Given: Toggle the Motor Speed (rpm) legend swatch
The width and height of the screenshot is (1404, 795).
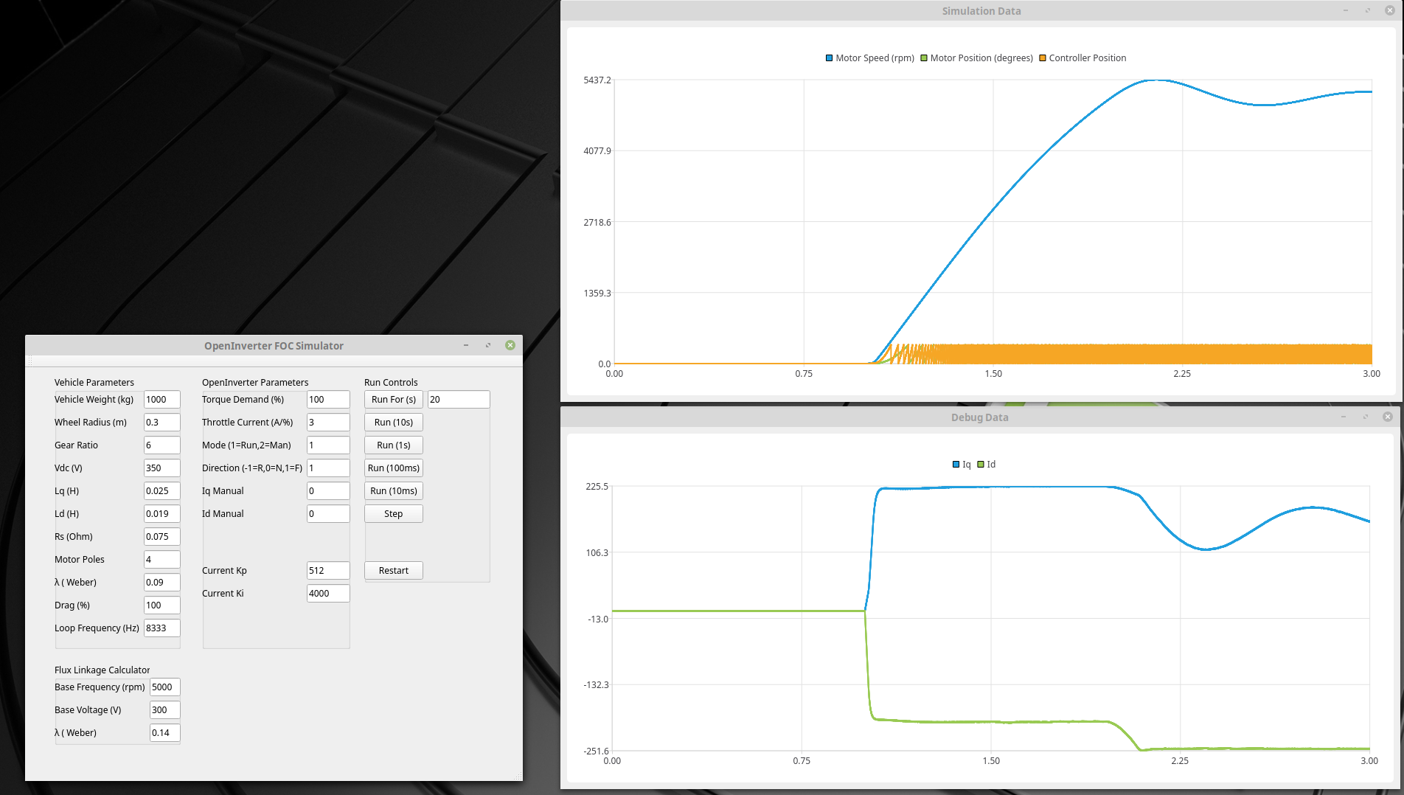Looking at the screenshot, I should click(x=830, y=58).
